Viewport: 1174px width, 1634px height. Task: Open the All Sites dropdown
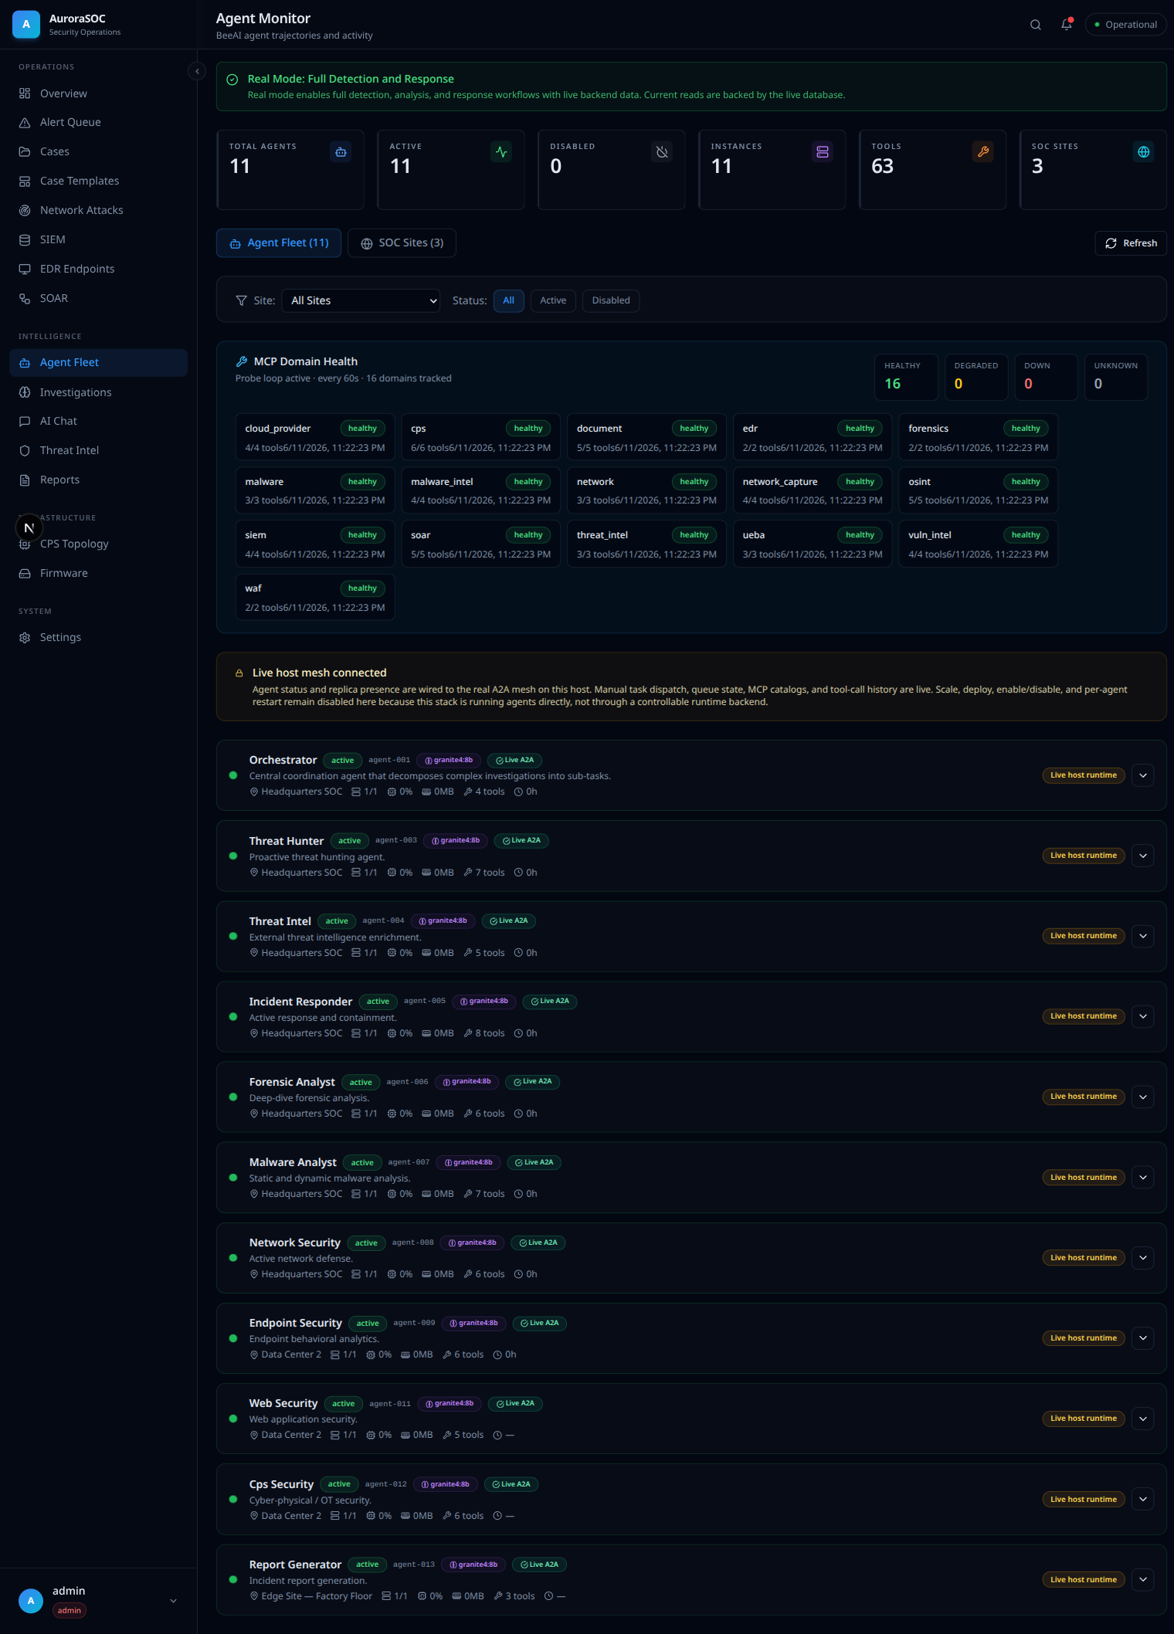(x=361, y=300)
